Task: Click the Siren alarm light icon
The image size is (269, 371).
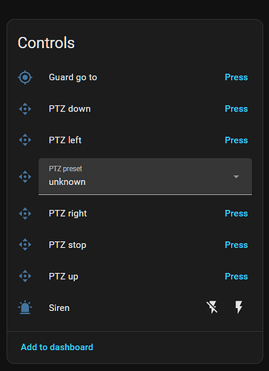Action: click(x=25, y=308)
